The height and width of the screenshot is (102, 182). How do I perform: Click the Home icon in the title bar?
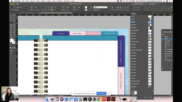pyautogui.click(x=18, y=4)
